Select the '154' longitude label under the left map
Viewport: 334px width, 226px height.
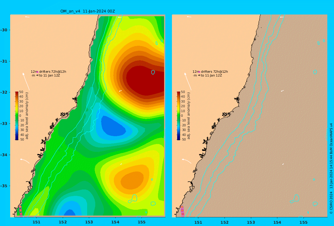pos(115,222)
